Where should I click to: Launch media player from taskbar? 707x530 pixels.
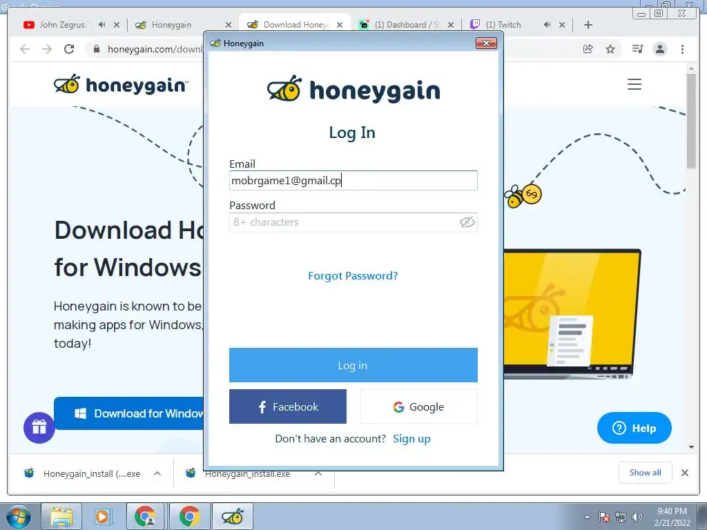pos(104,516)
